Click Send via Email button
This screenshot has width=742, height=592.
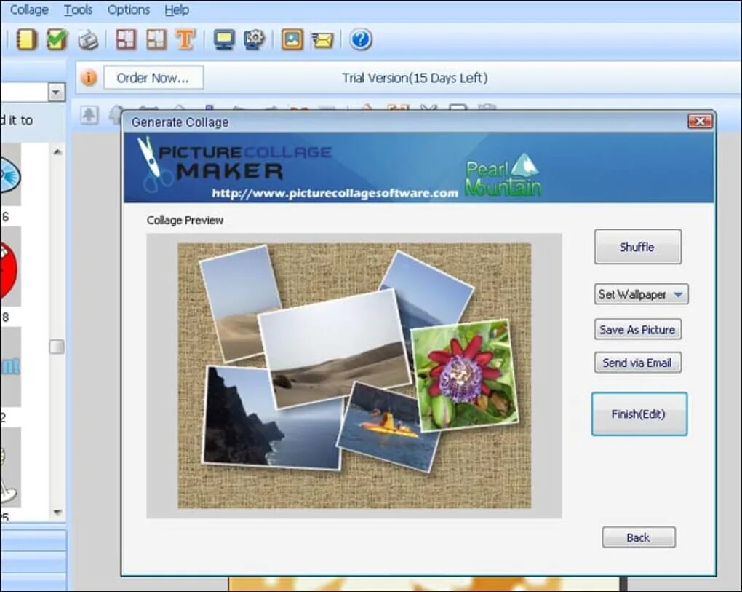tap(637, 363)
